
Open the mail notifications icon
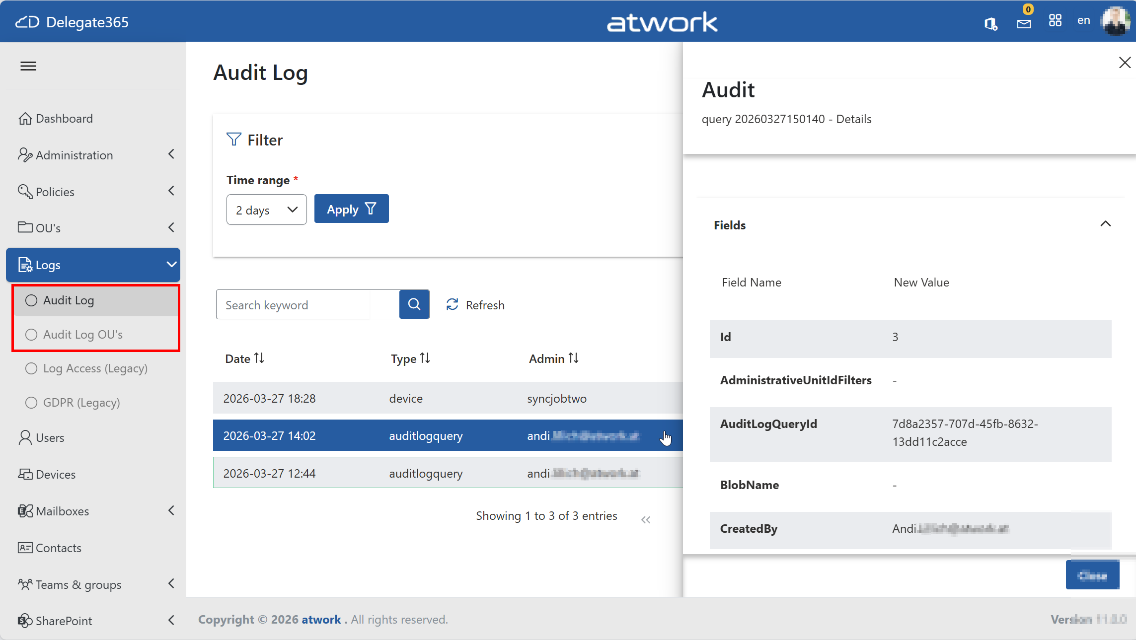(1024, 23)
